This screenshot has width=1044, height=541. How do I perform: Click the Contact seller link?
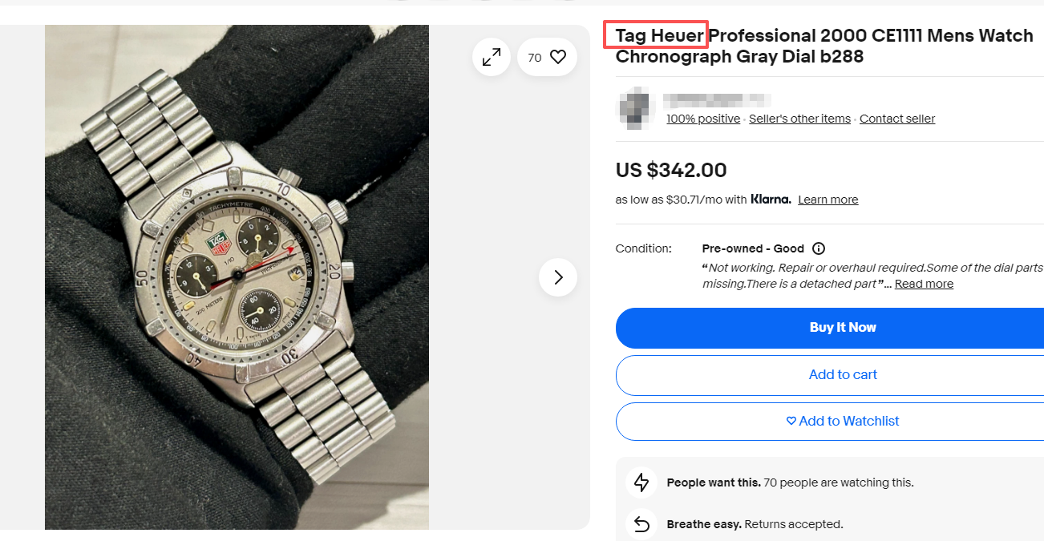[897, 119]
